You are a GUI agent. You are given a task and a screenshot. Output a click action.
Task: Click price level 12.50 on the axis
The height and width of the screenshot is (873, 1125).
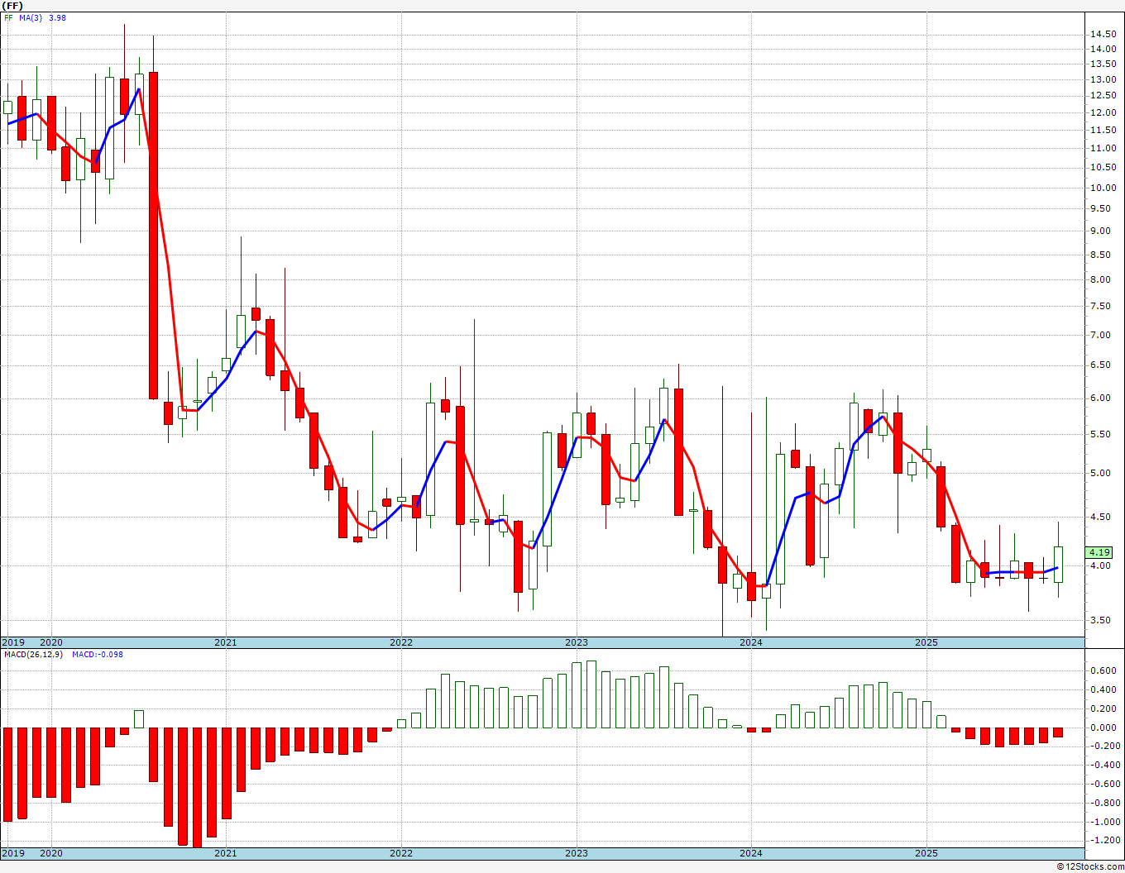(x=1102, y=96)
